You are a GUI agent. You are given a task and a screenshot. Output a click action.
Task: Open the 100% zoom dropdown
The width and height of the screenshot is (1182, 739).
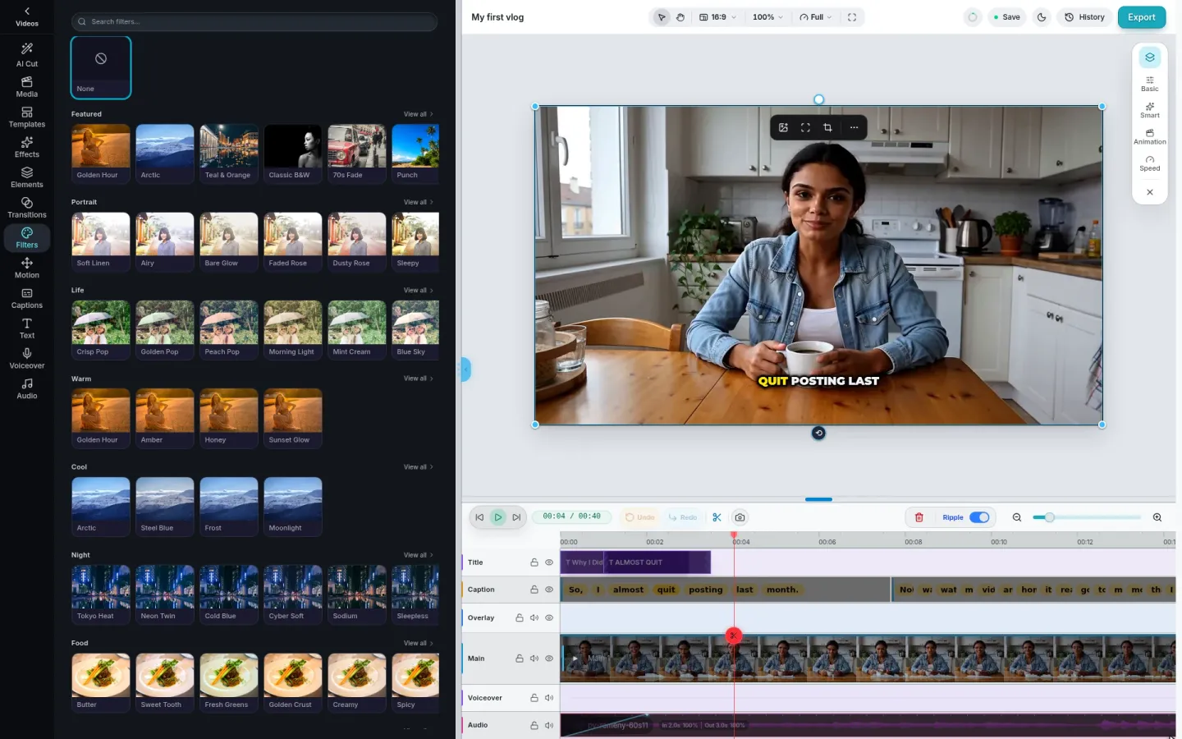pyautogui.click(x=767, y=17)
